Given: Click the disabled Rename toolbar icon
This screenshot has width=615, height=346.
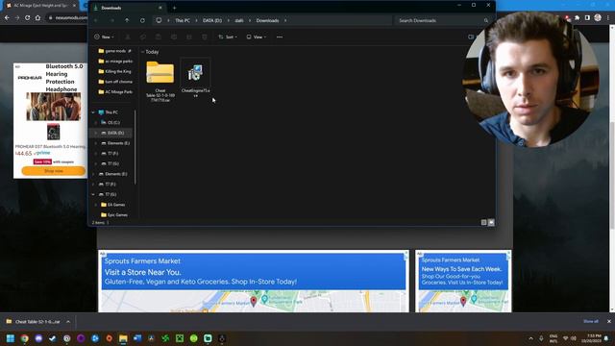Looking at the screenshot, I should [x=174, y=37].
